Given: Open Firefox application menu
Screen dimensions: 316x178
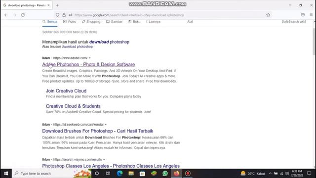Looking at the screenshot, I should tap(311, 15).
